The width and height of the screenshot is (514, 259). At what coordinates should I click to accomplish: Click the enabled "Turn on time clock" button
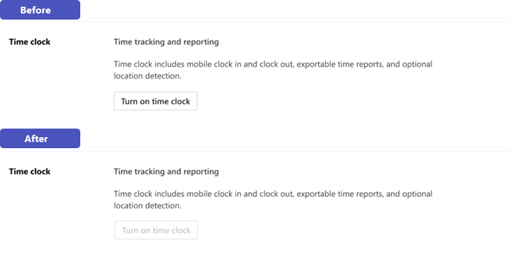coord(156,102)
